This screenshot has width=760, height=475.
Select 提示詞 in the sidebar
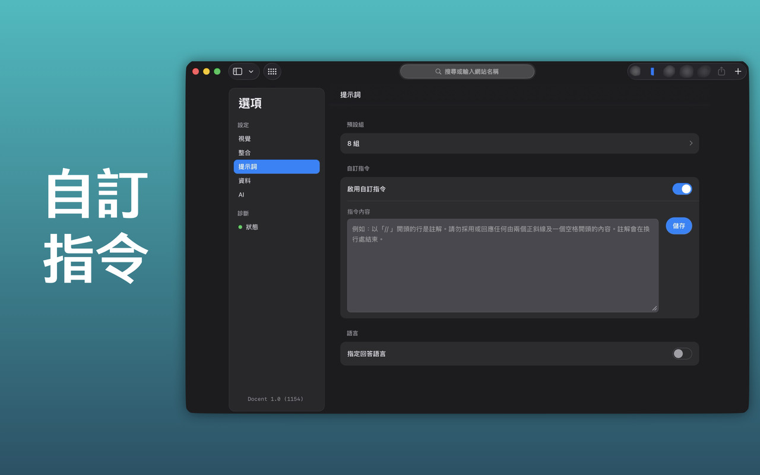277,167
